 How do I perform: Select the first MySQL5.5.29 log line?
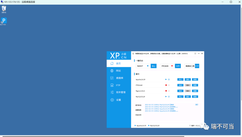[159, 105]
